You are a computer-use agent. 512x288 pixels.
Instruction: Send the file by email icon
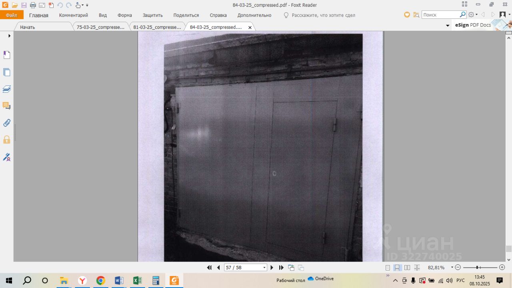pyautogui.click(x=42, y=5)
